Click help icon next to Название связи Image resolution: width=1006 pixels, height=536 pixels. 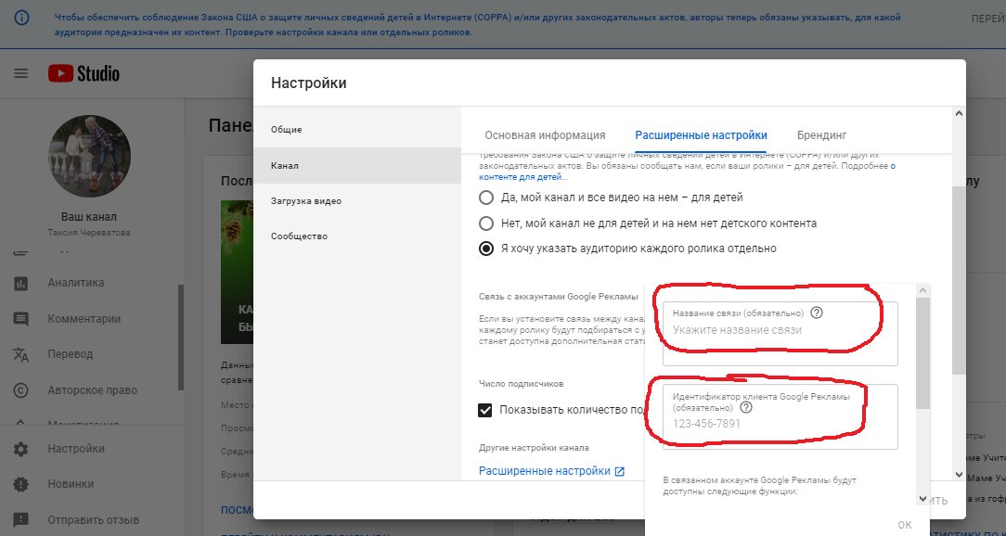coord(816,313)
